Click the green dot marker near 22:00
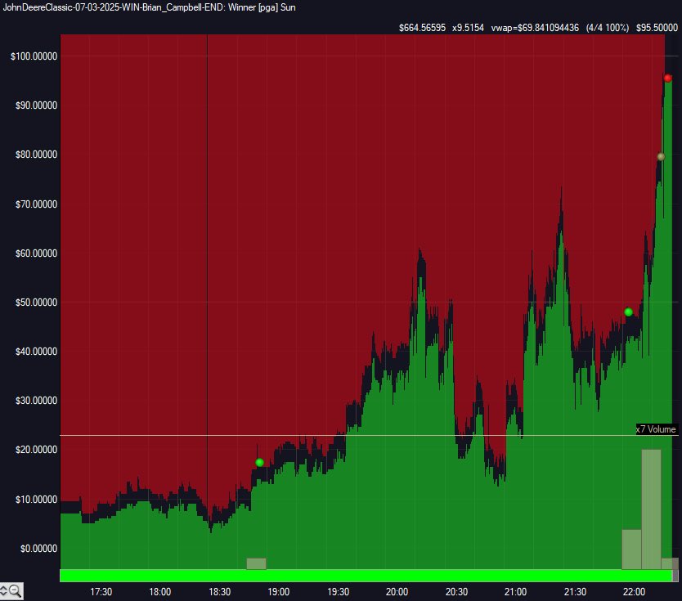 point(628,312)
